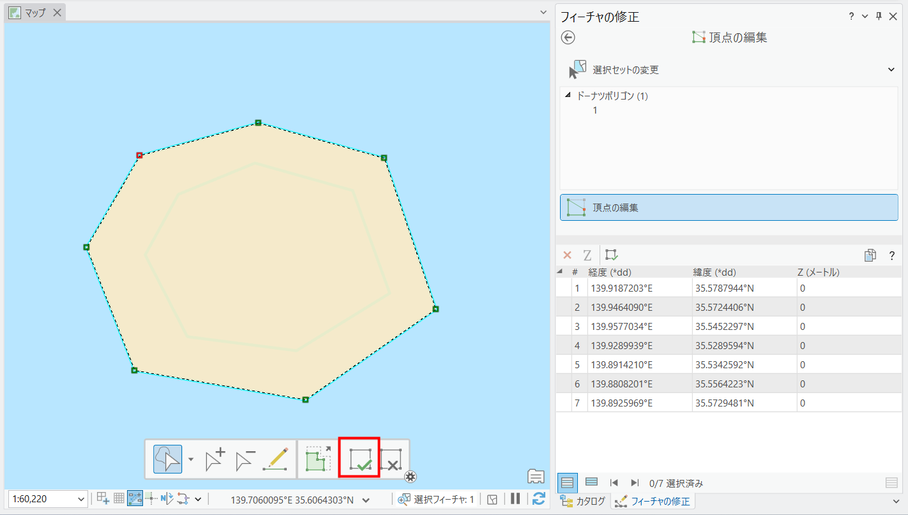Collapse the ドーナツポリゴン (1) tree node
This screenshot has height=515, width=908.
(x=568, y=96)
